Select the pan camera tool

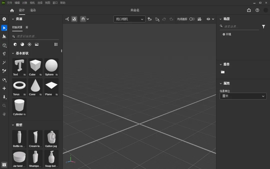point(4,88)
